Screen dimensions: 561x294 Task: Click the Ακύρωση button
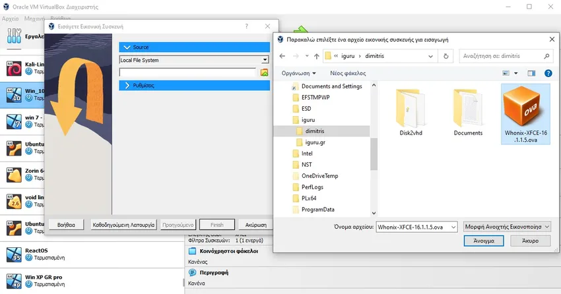pyautogui.click(x=256, y=225)
